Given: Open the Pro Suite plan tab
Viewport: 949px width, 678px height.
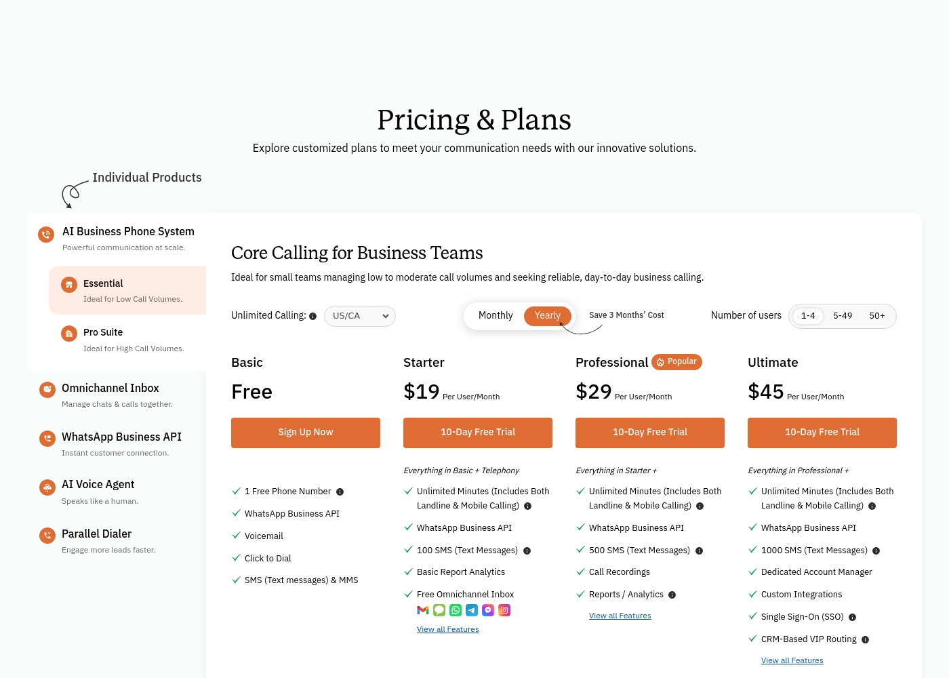Looking at the screenshot, I should coord(127,340).
